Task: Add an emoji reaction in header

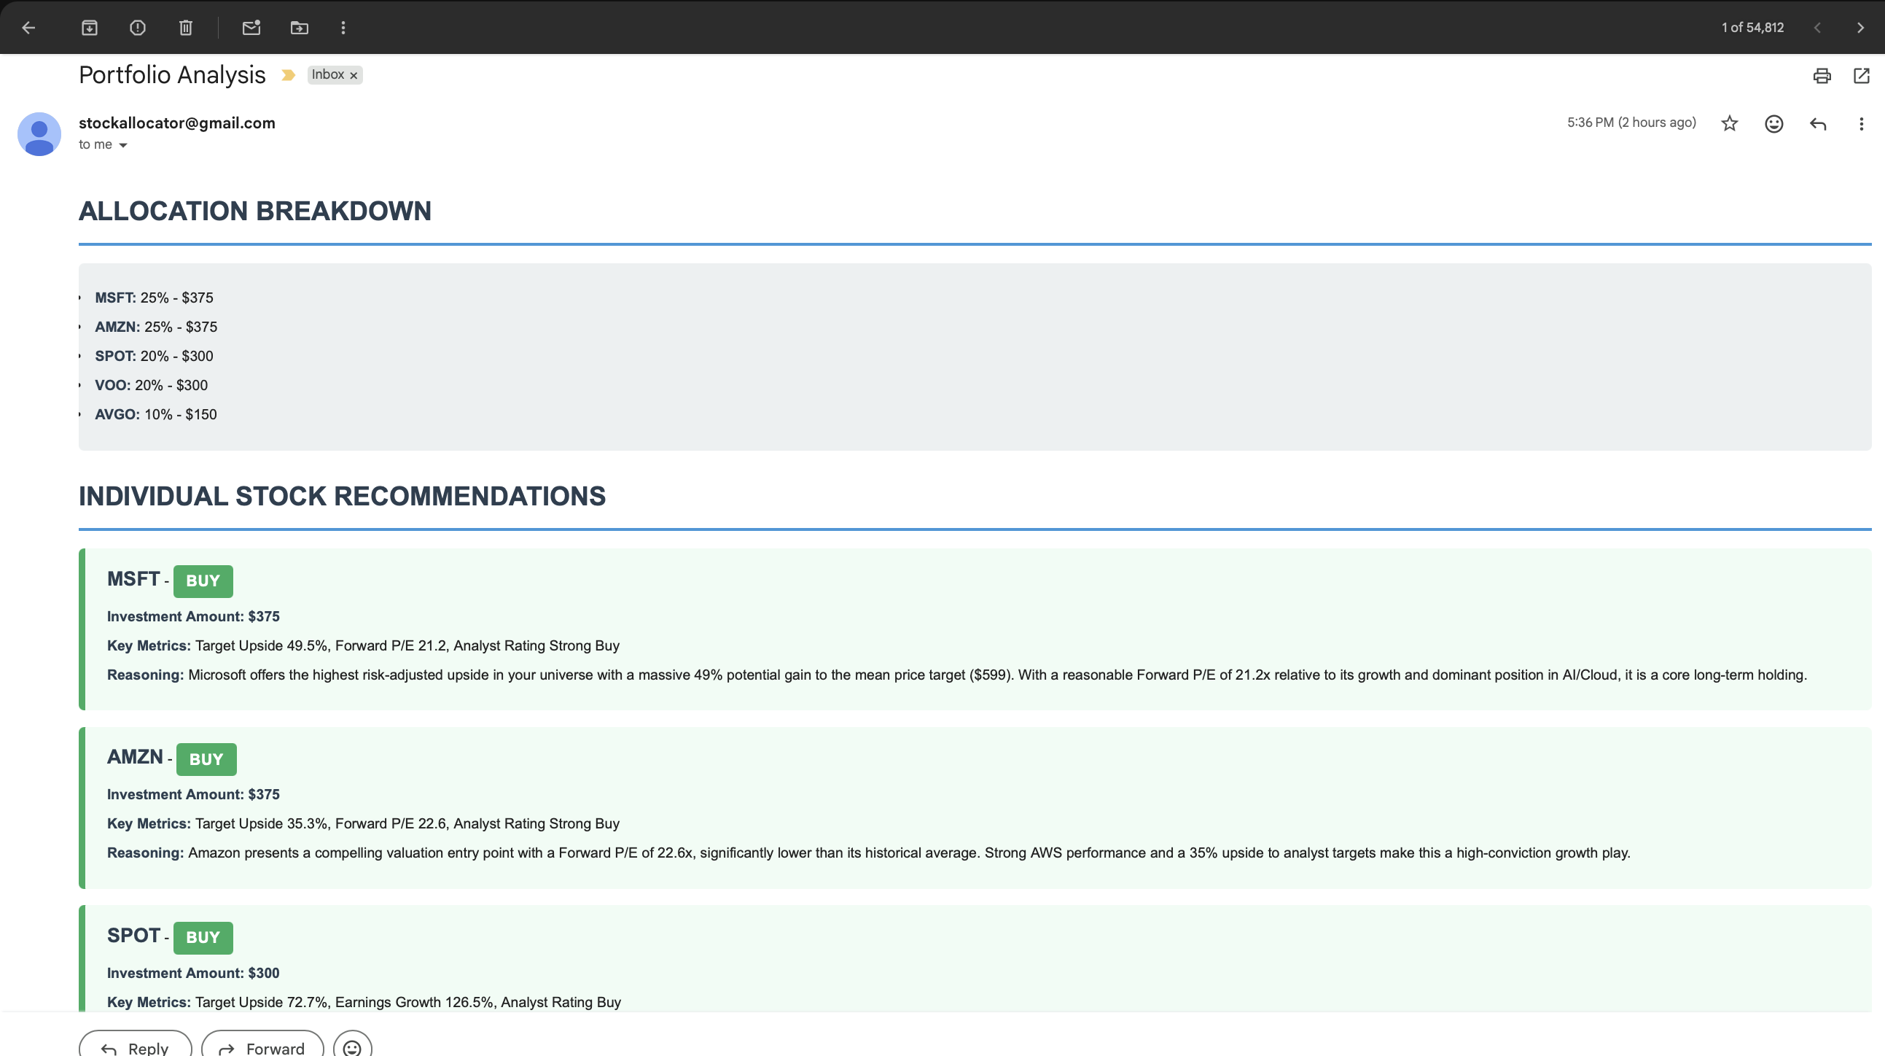Action: click(1773, 123)
